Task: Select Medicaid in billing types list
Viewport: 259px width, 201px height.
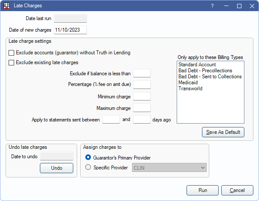Action: pyautogui.click(x=188, y=83)
